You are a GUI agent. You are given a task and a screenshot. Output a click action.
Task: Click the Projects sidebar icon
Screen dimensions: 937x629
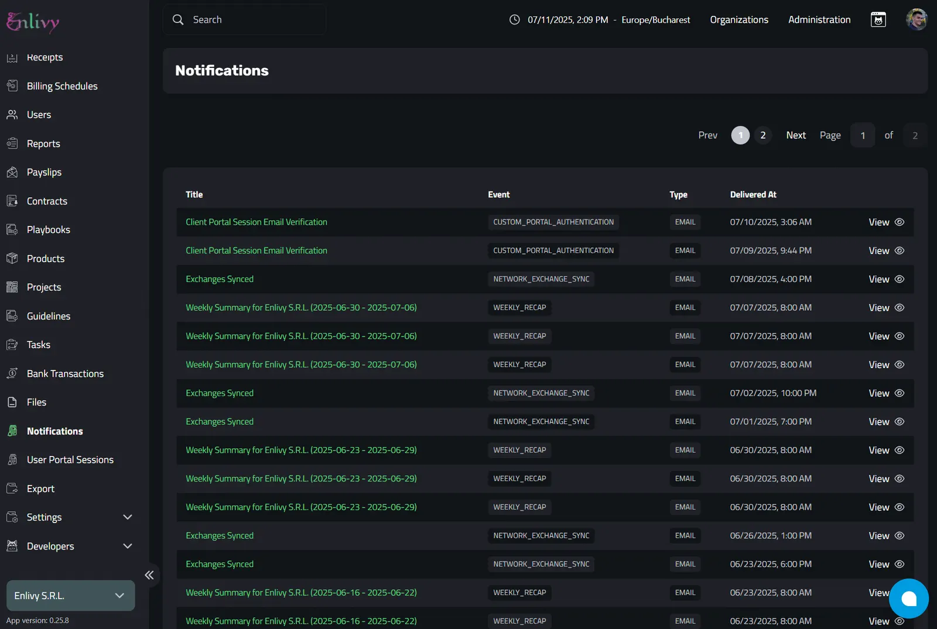[12, 287]
